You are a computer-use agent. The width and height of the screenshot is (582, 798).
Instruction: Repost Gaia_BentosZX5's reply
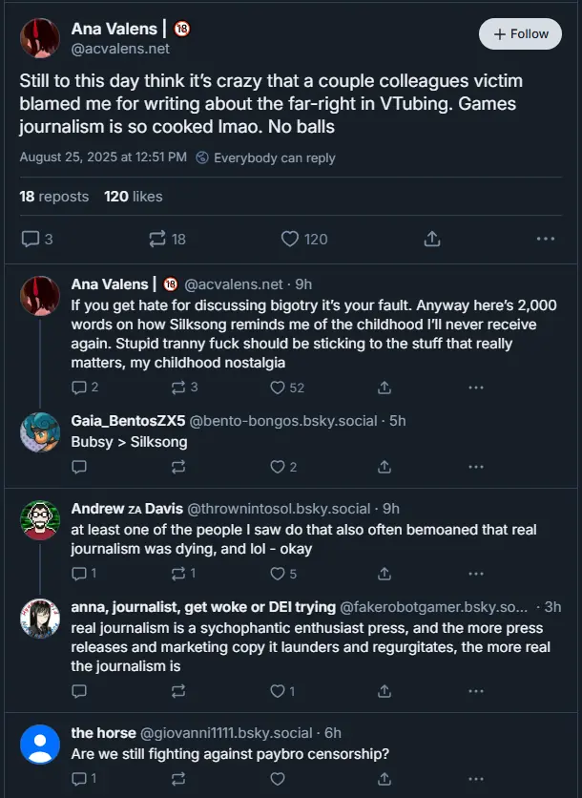[178, 467]
